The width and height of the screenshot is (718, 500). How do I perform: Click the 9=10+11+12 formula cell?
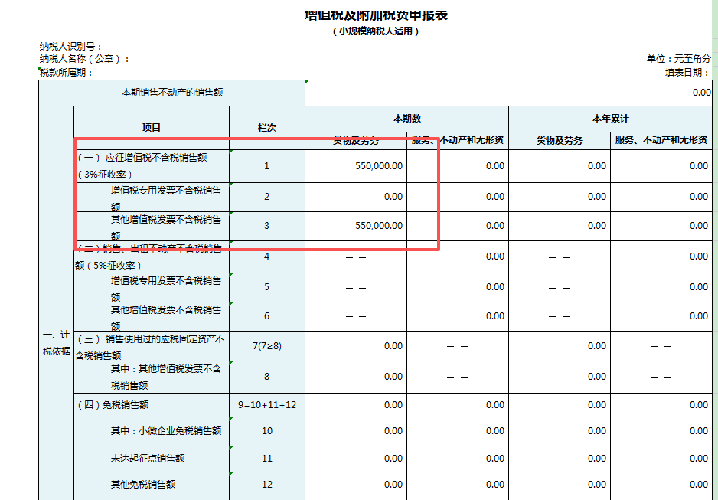(x=266, y=405)
